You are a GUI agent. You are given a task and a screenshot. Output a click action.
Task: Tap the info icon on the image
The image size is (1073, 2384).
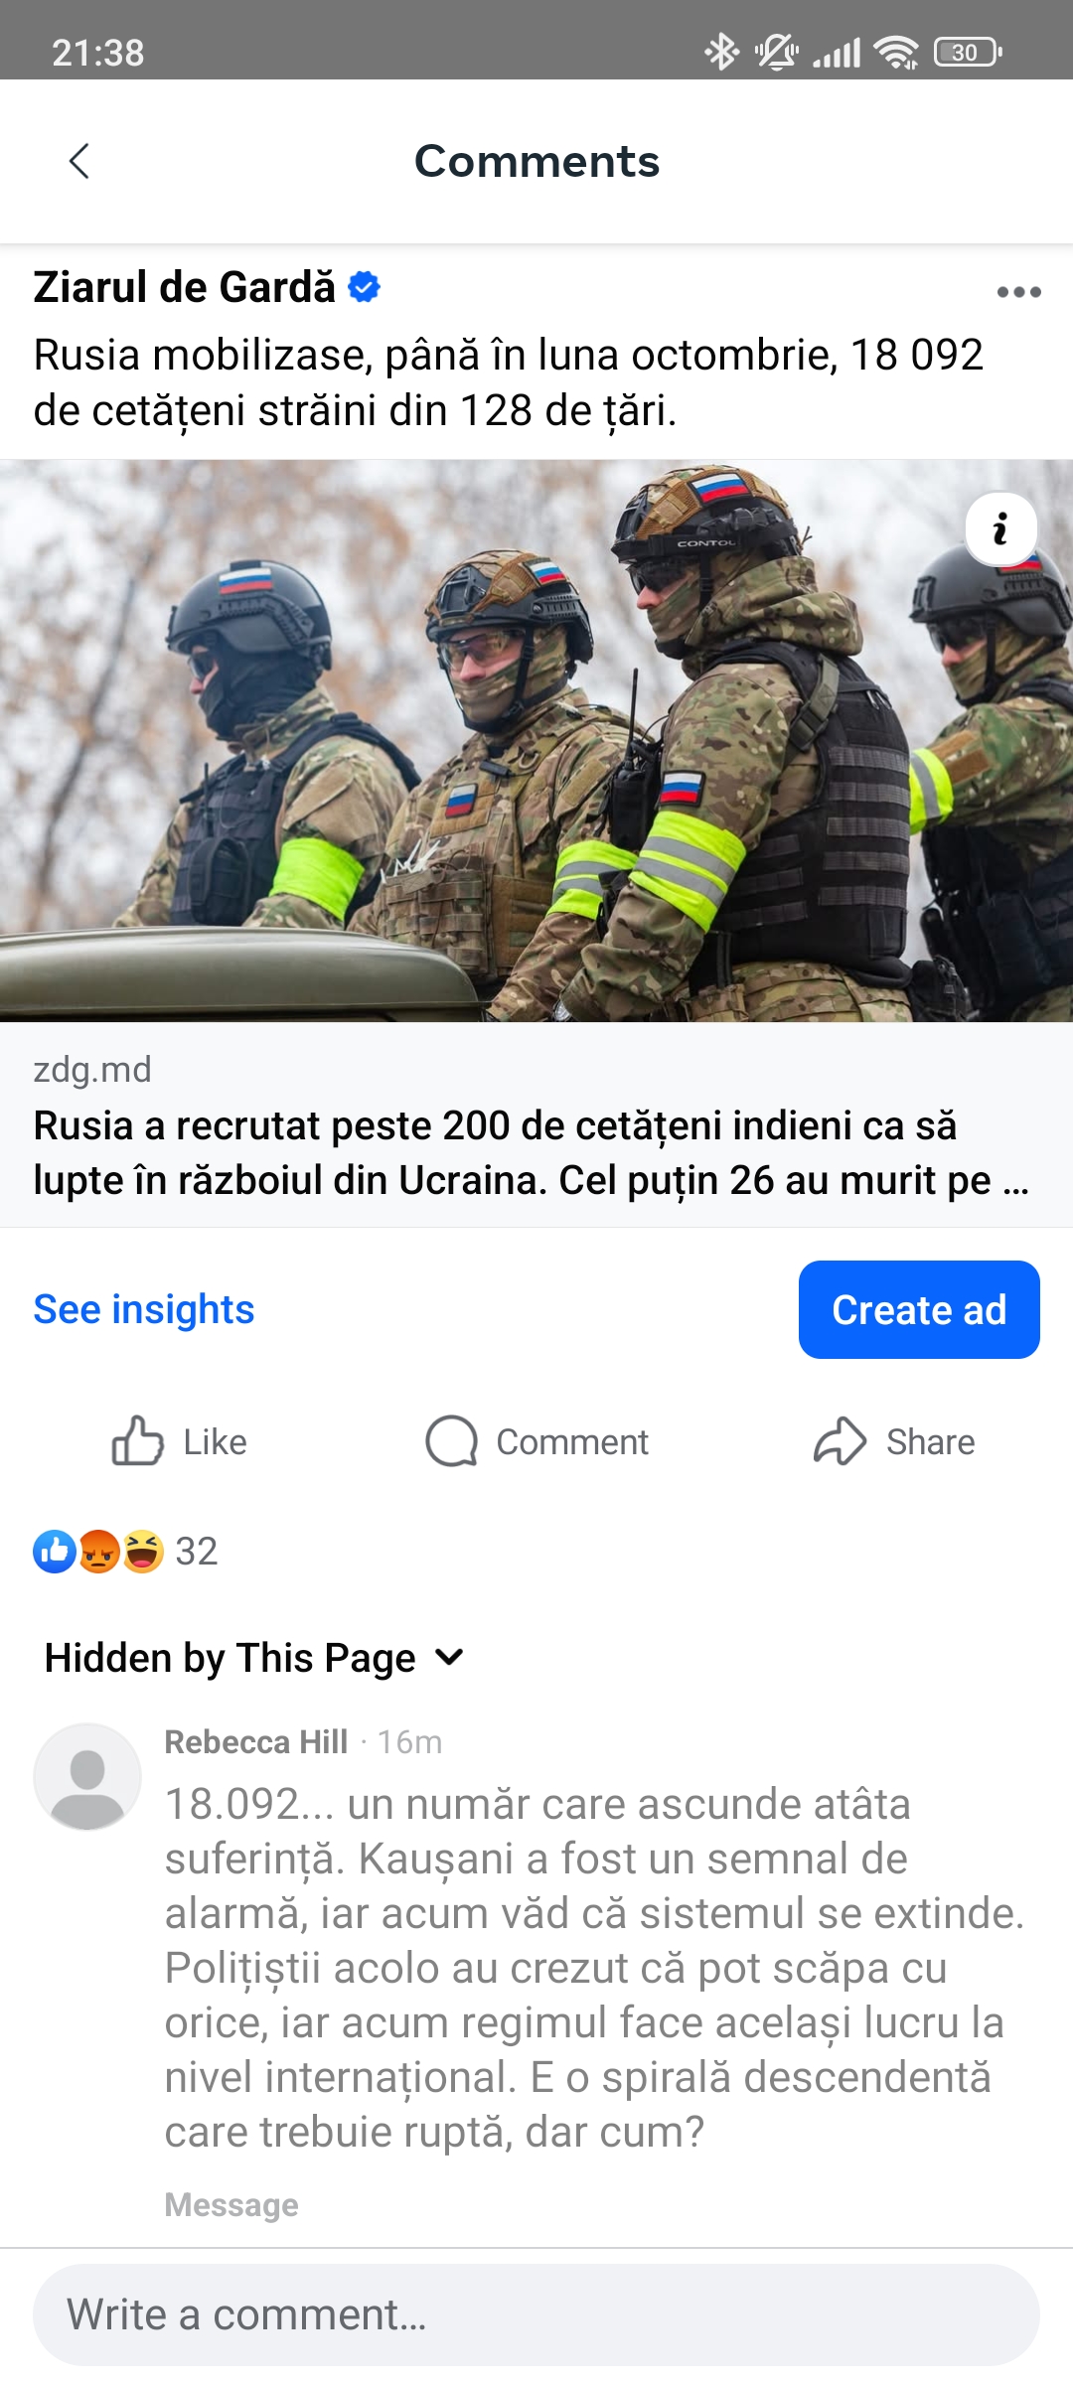click(x=1001, y=528)
